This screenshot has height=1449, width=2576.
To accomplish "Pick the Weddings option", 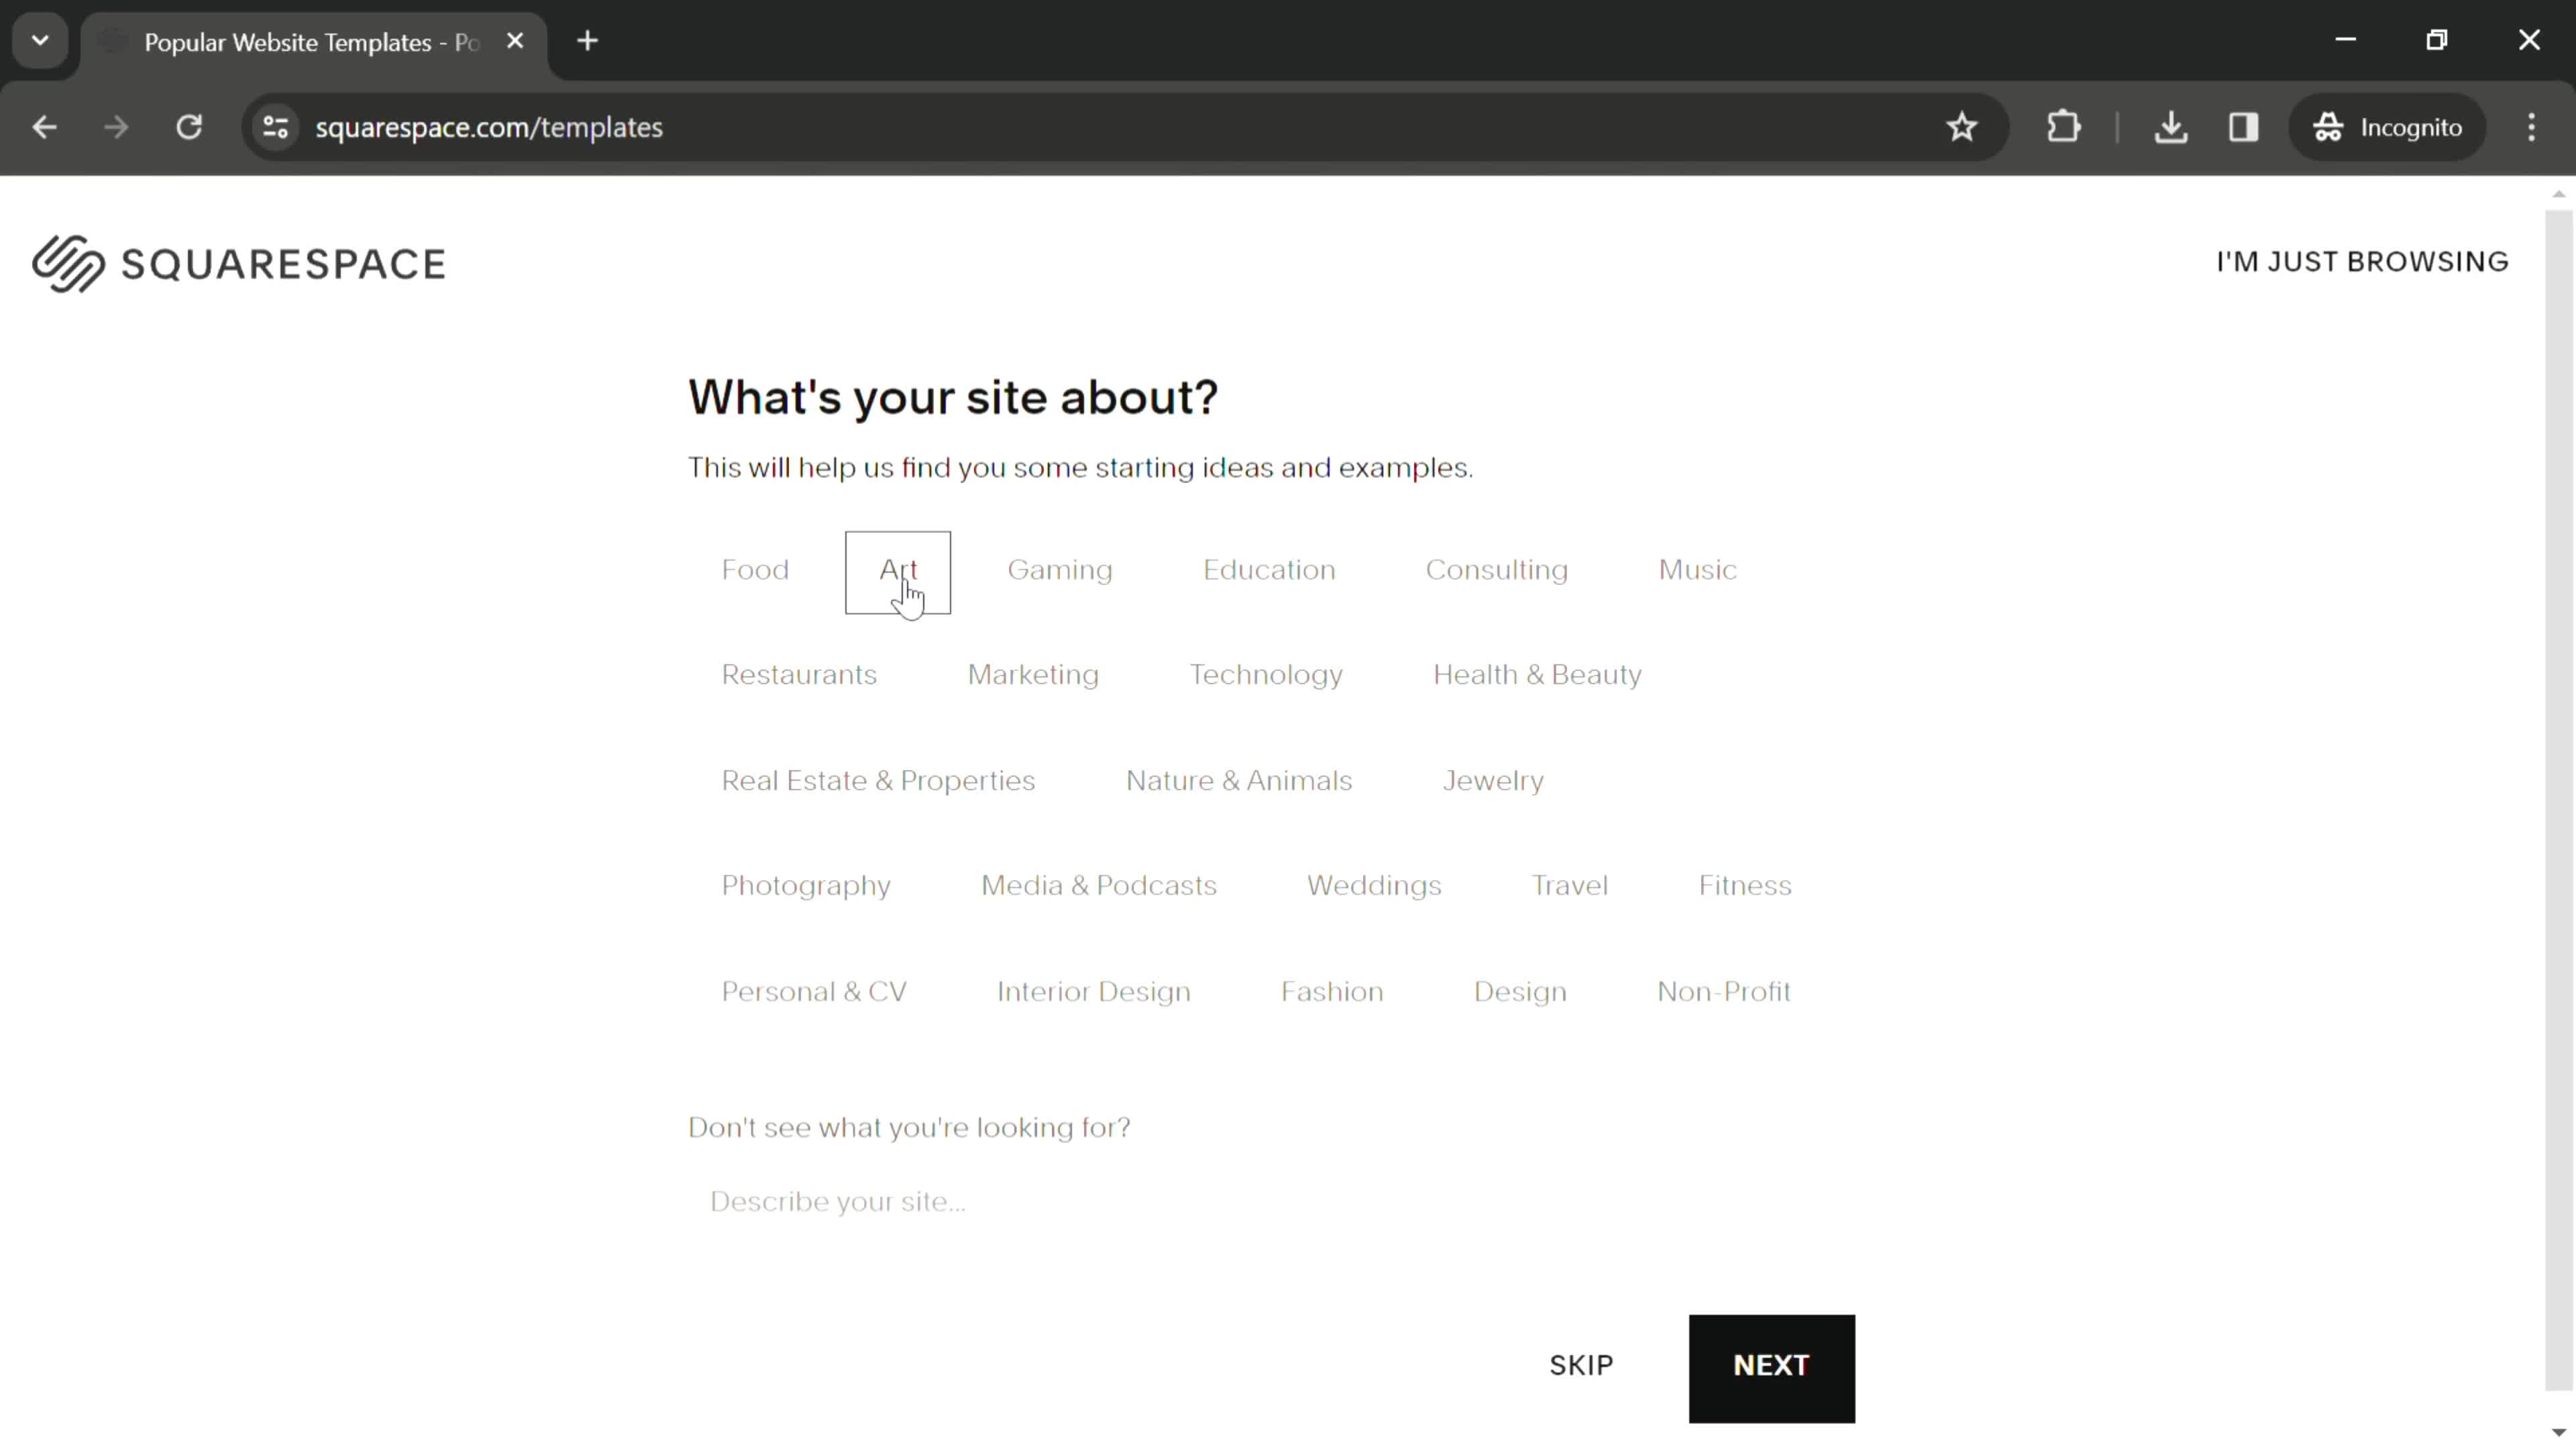I will point(1374,886).
